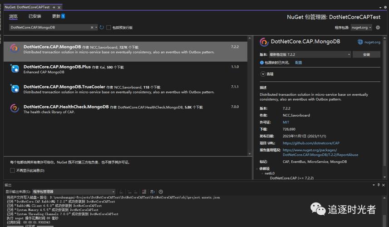Open the output panel window-position menu arrow
Image resolution: width=389 pixels, height=227 pixels.
tap(374, 185)
